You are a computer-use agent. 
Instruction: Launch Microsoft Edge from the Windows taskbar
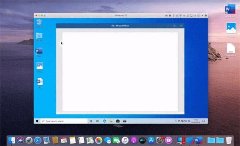(104, 121)
